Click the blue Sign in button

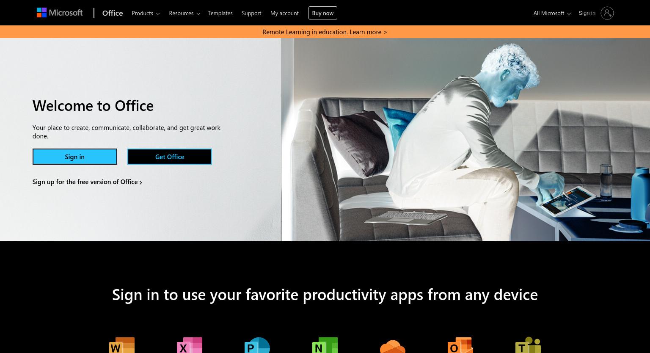pyautogui.click(x=75, y=157)
